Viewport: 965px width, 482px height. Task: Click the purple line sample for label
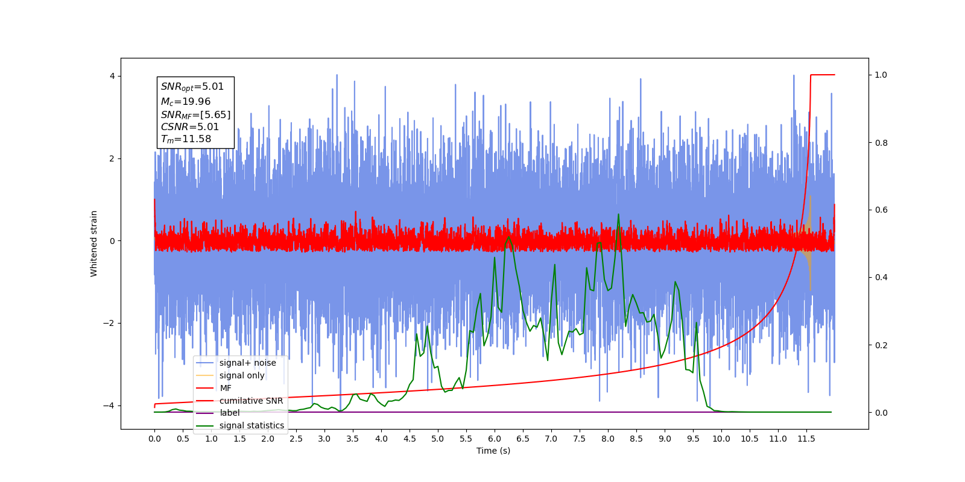(x=205, y=413)
